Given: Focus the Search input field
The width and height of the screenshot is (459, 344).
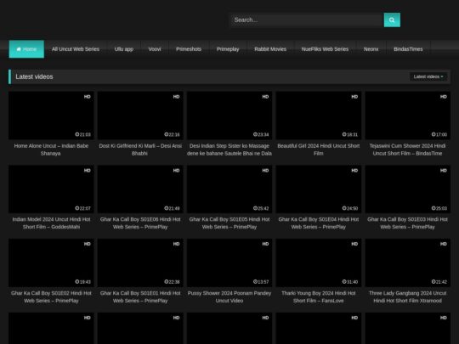Looking at the screenshot, I should (x=307, y=20).
